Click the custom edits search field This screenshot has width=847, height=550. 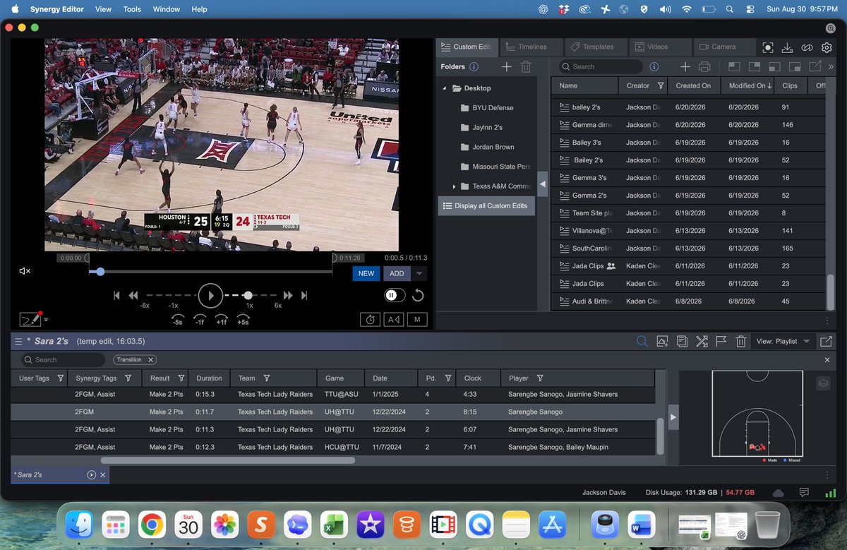[x=601, y=66]
